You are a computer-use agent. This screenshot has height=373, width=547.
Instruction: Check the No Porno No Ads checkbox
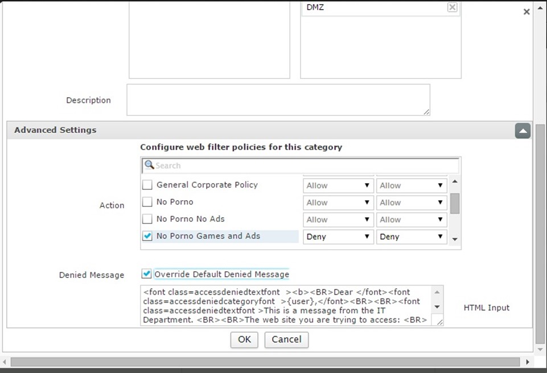tap(147, 219)
